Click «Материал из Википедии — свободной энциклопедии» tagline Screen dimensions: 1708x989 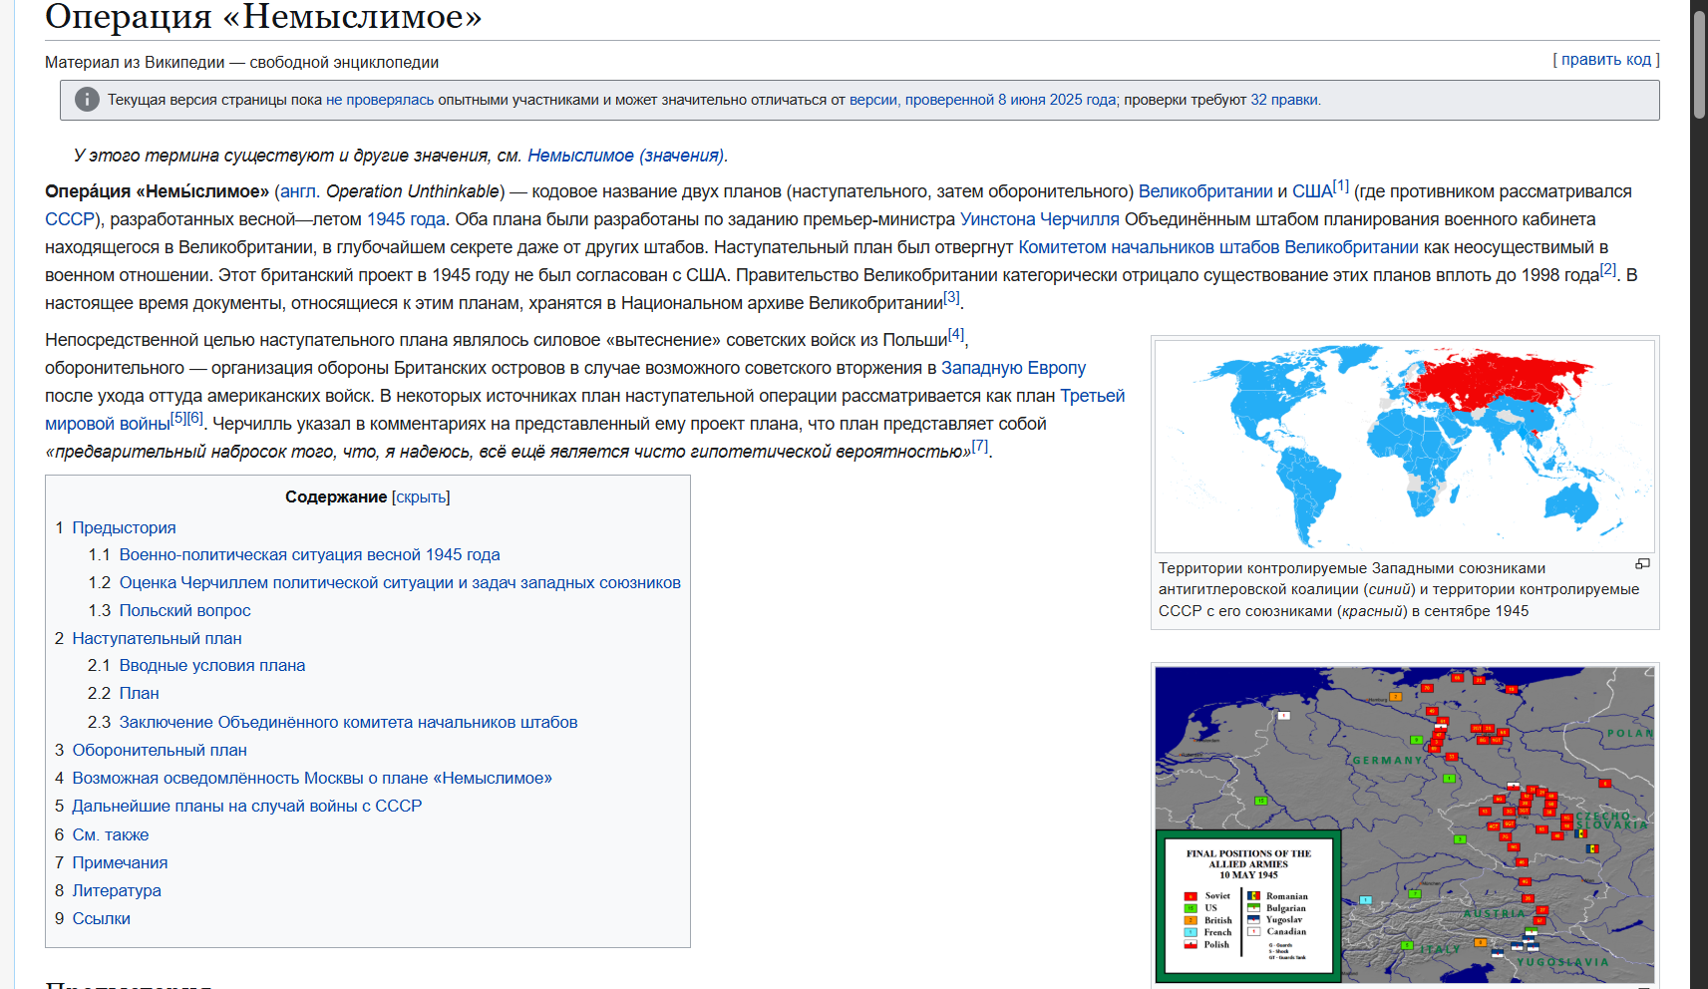[x=241, y=63]
